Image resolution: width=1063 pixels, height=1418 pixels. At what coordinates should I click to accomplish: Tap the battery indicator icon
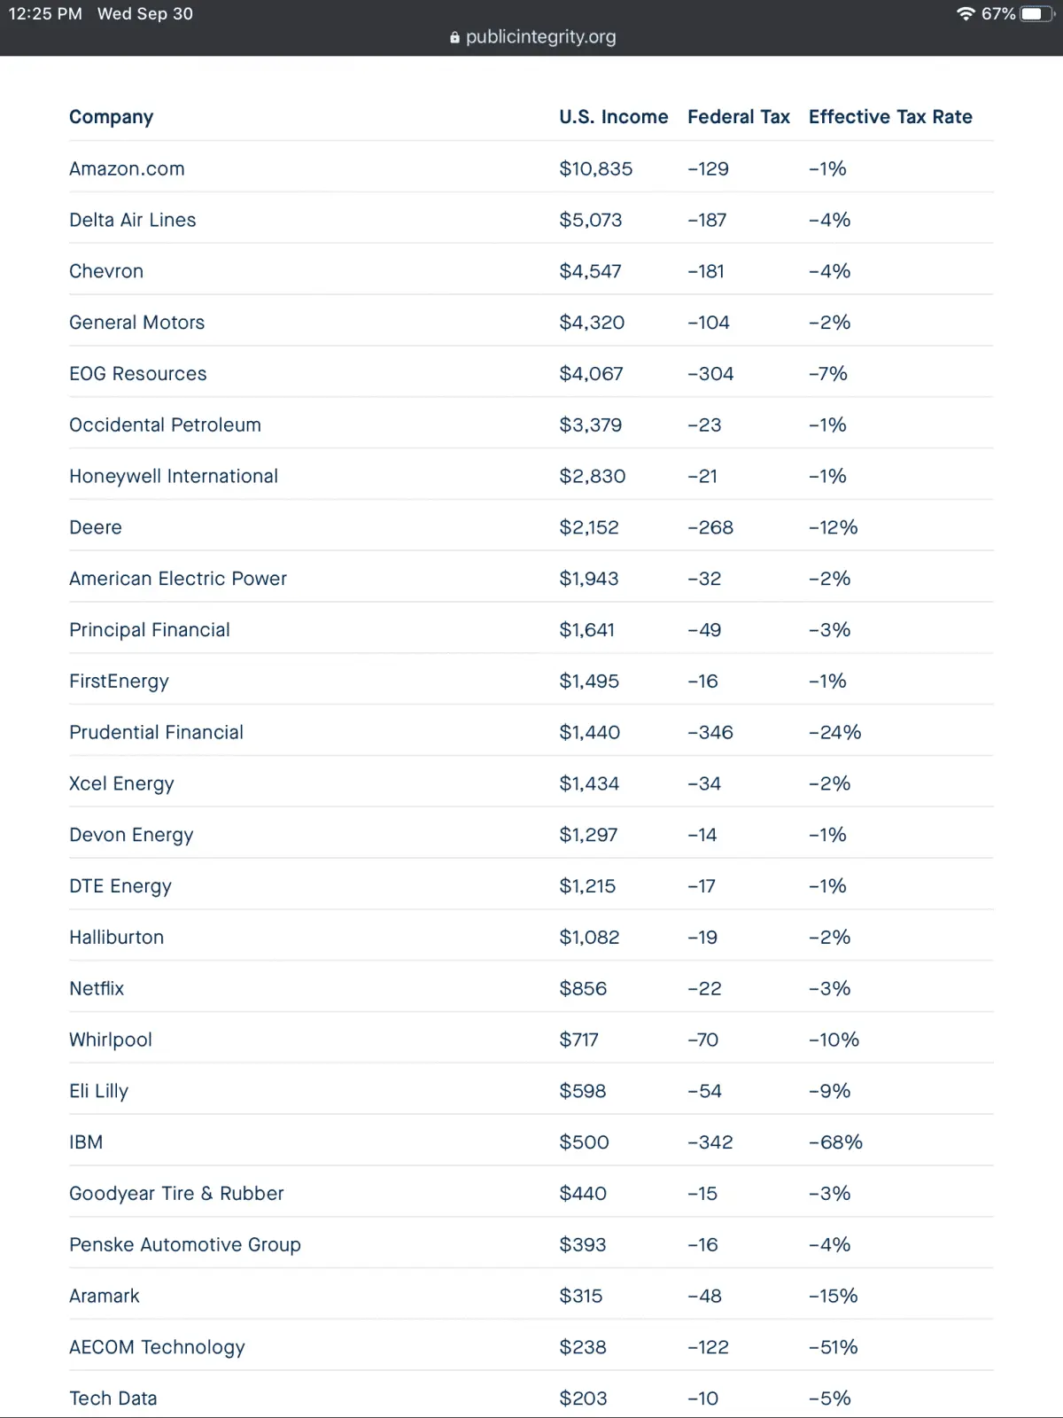(x=1036, y=14)
